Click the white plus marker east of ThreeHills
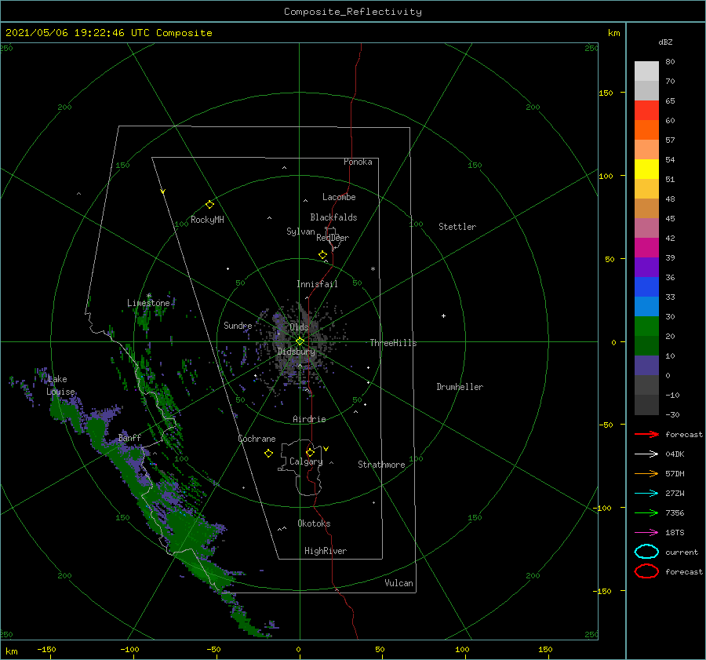The height and width of the screenshot is (660, 706). point(443,315)
